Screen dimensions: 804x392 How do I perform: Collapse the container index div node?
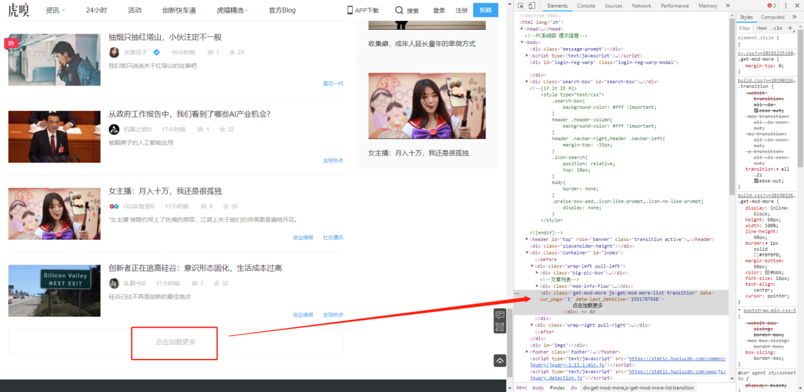[527, 253]
